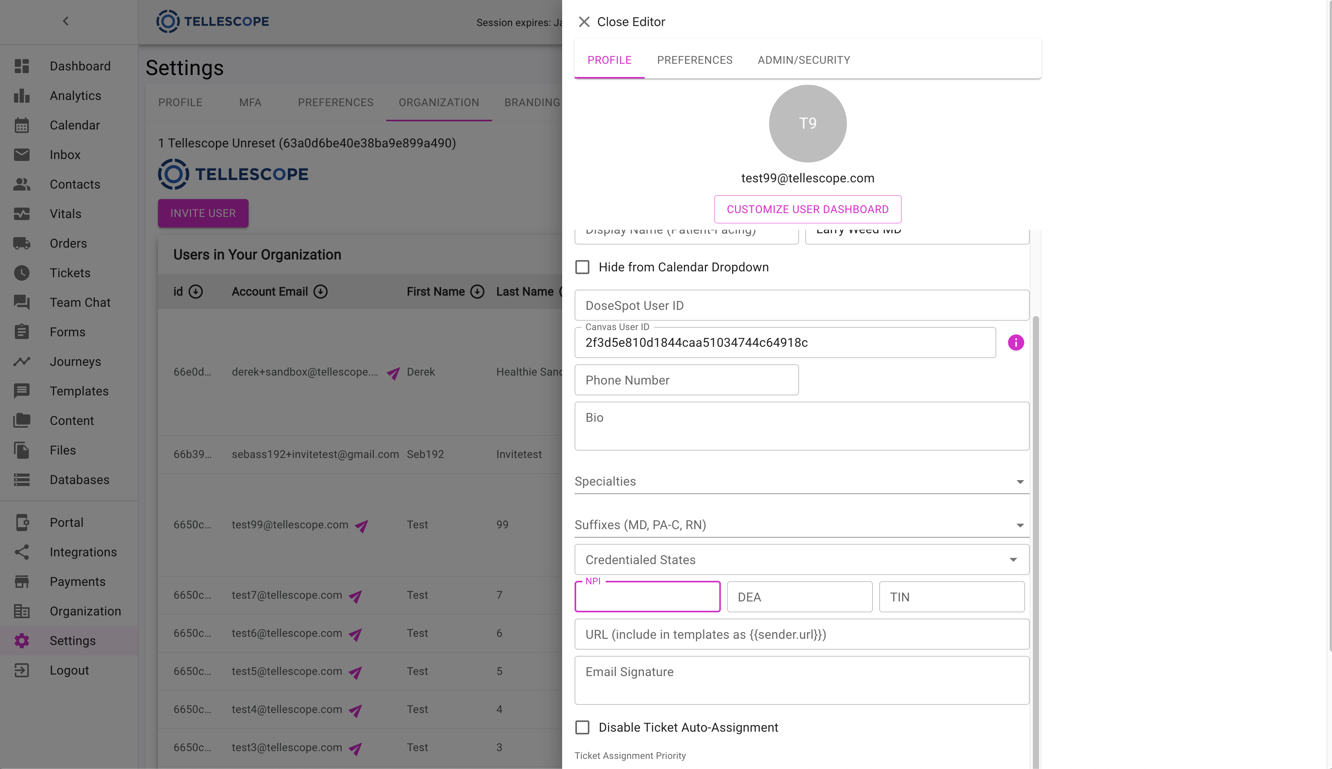The image size is (1332, 769).
Task: Click the sender URL input field
Action: click(801, 635)
